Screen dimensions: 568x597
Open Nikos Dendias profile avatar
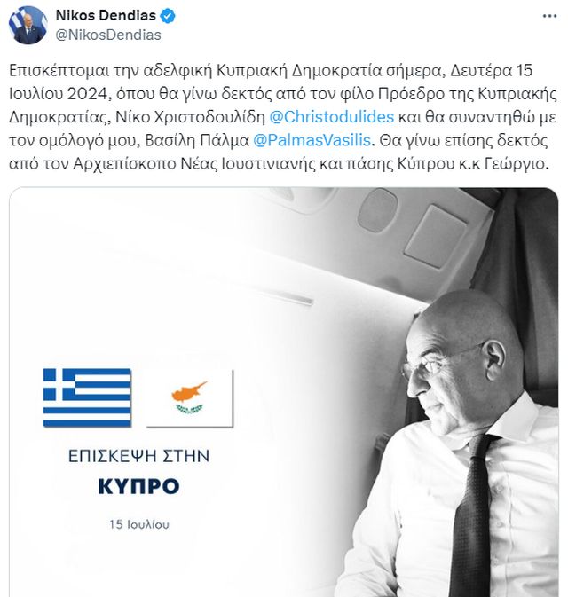28,25
